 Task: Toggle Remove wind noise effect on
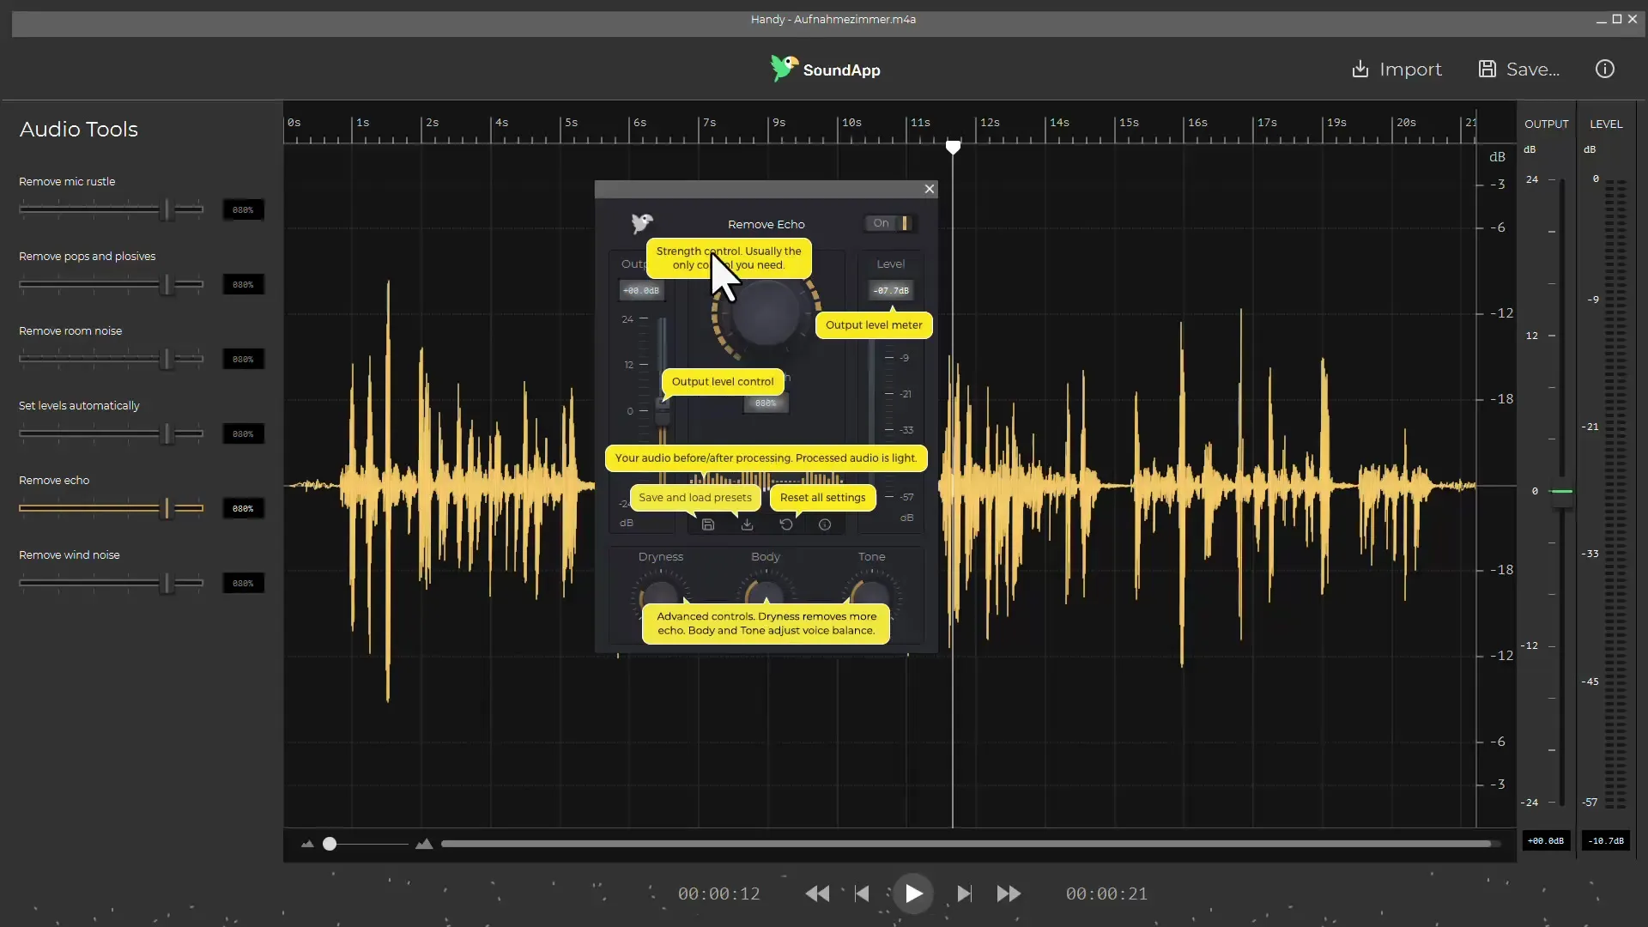coord(242,583)
